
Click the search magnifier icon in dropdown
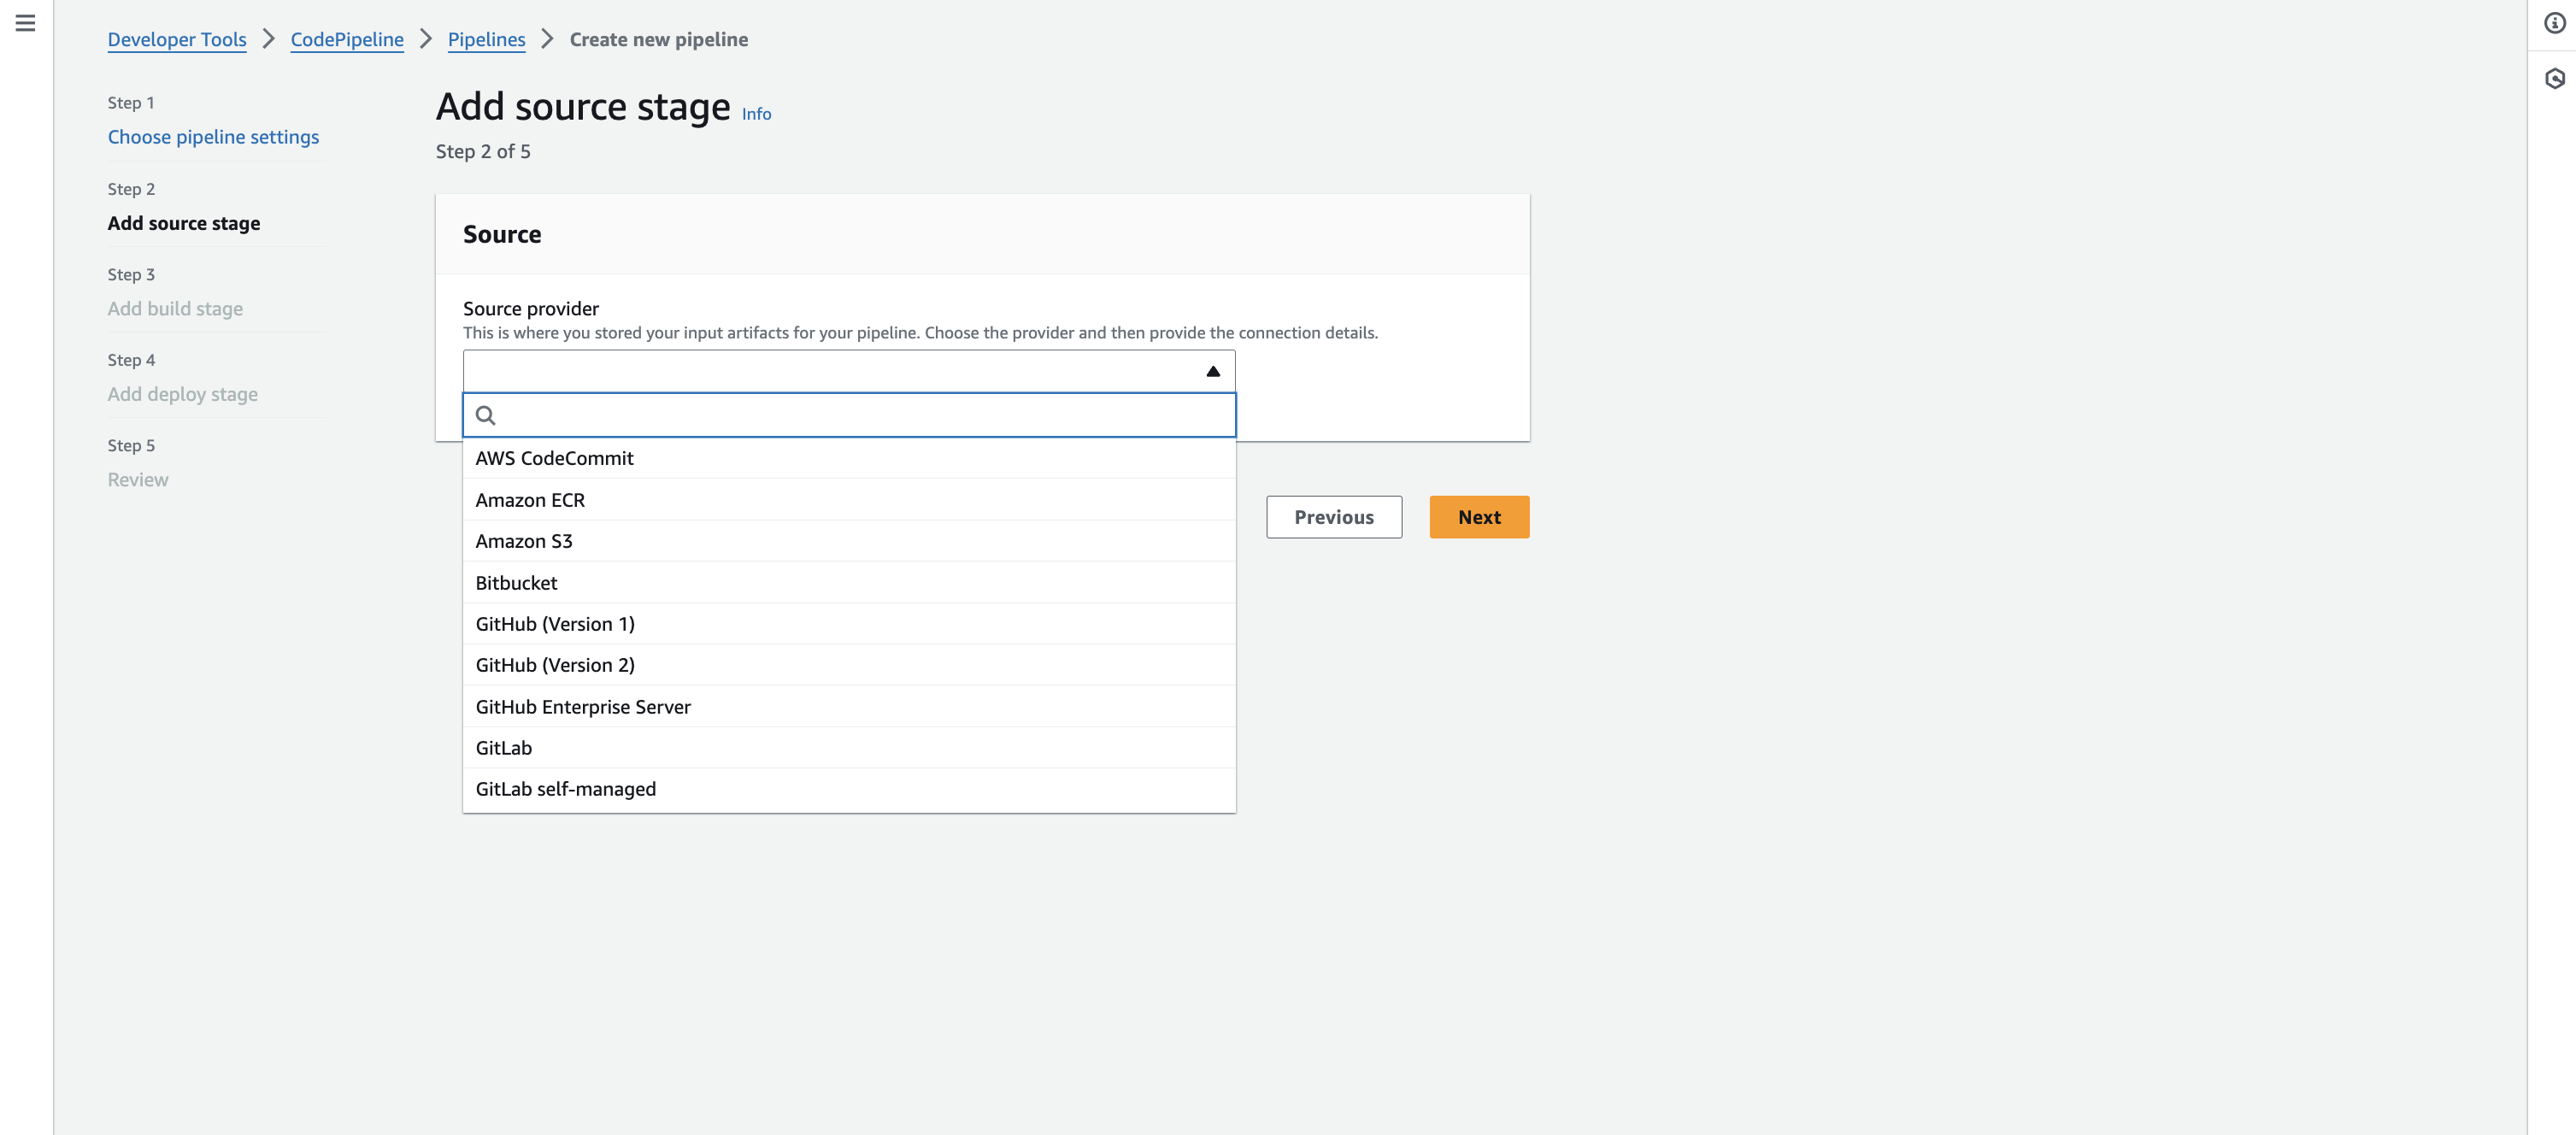click(x=486, y=415)
